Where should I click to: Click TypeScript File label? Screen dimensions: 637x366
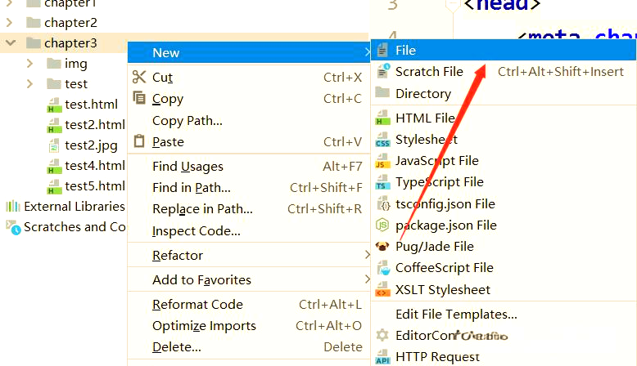pos(440,182)
